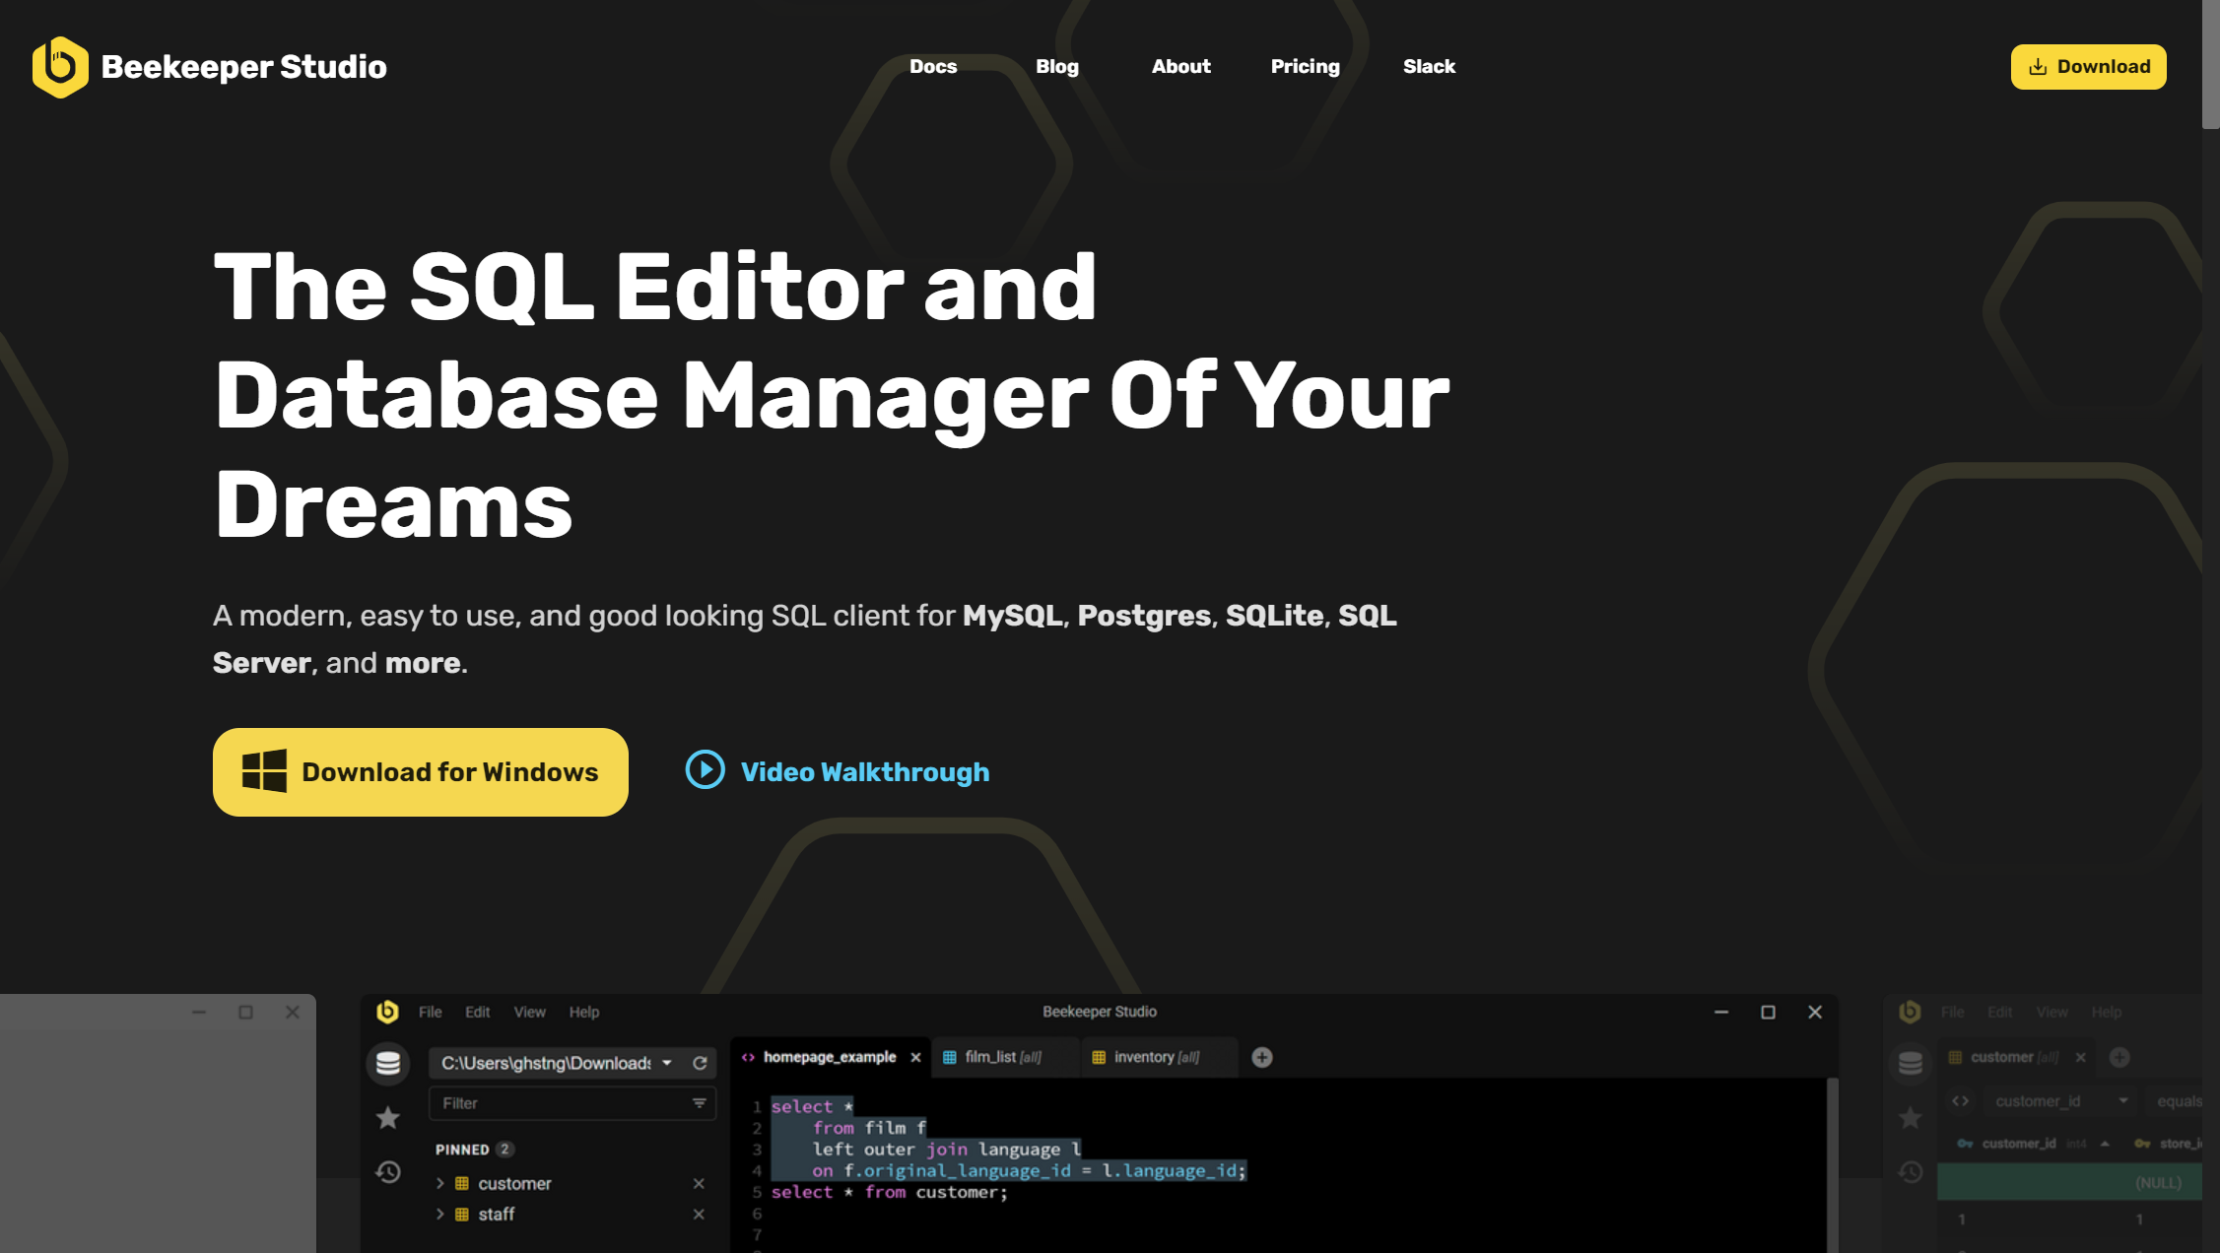The width and height of the screenshot is (2220, 1253).
Task: Click the PINNED section header
Action: point(474,1150)
